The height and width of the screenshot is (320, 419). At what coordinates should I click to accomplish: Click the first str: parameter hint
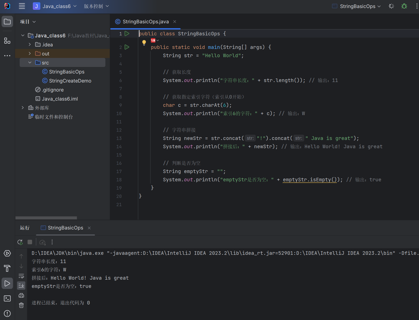250,138
